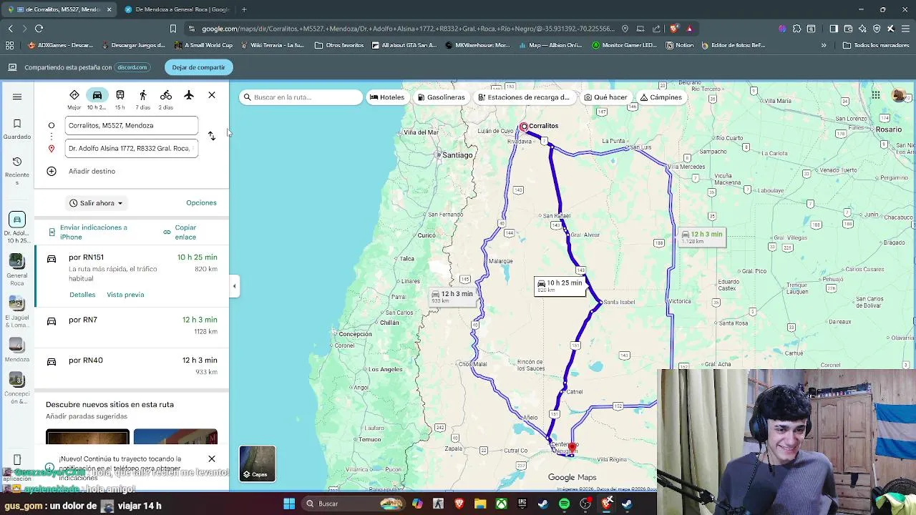The image size is (916, 515).
Task: Filter map by Estaciones de recarga
Action: click(x=525, y=97)
